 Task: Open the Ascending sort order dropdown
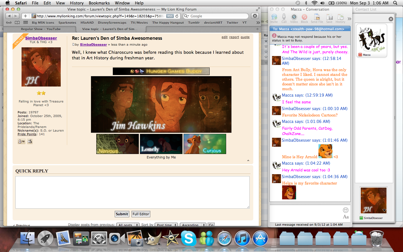(x=193, y=225)
